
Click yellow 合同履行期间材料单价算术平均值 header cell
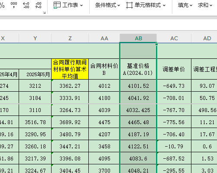(70, 69)
